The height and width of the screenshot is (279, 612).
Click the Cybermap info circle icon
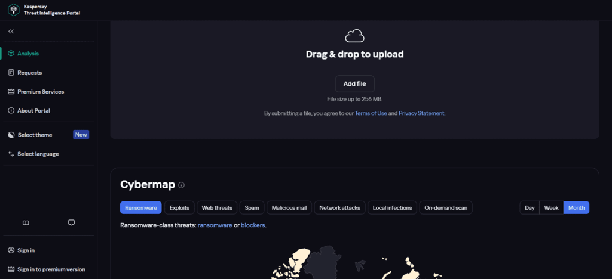(181, 185)
